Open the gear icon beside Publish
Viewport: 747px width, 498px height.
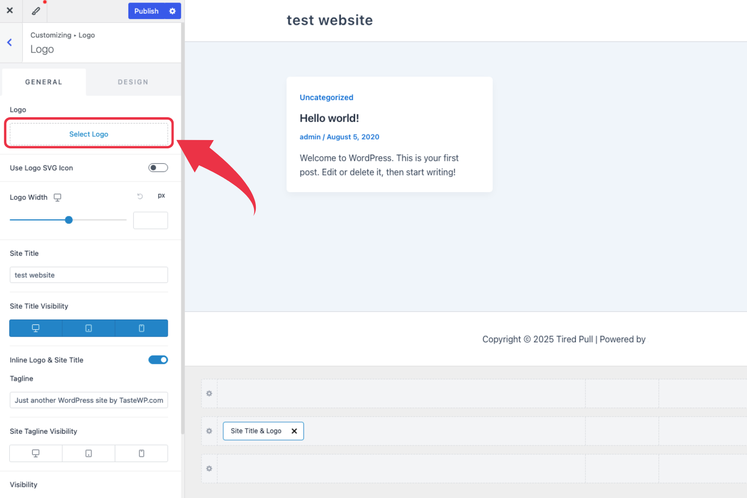(173, 11)
